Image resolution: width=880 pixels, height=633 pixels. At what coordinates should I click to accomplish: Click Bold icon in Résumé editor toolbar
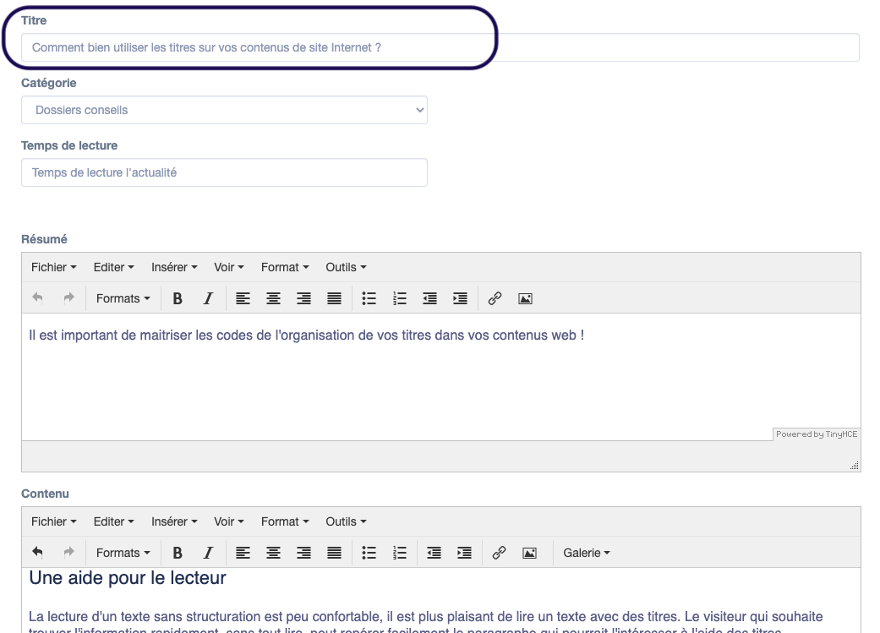[x=178, y=298]
